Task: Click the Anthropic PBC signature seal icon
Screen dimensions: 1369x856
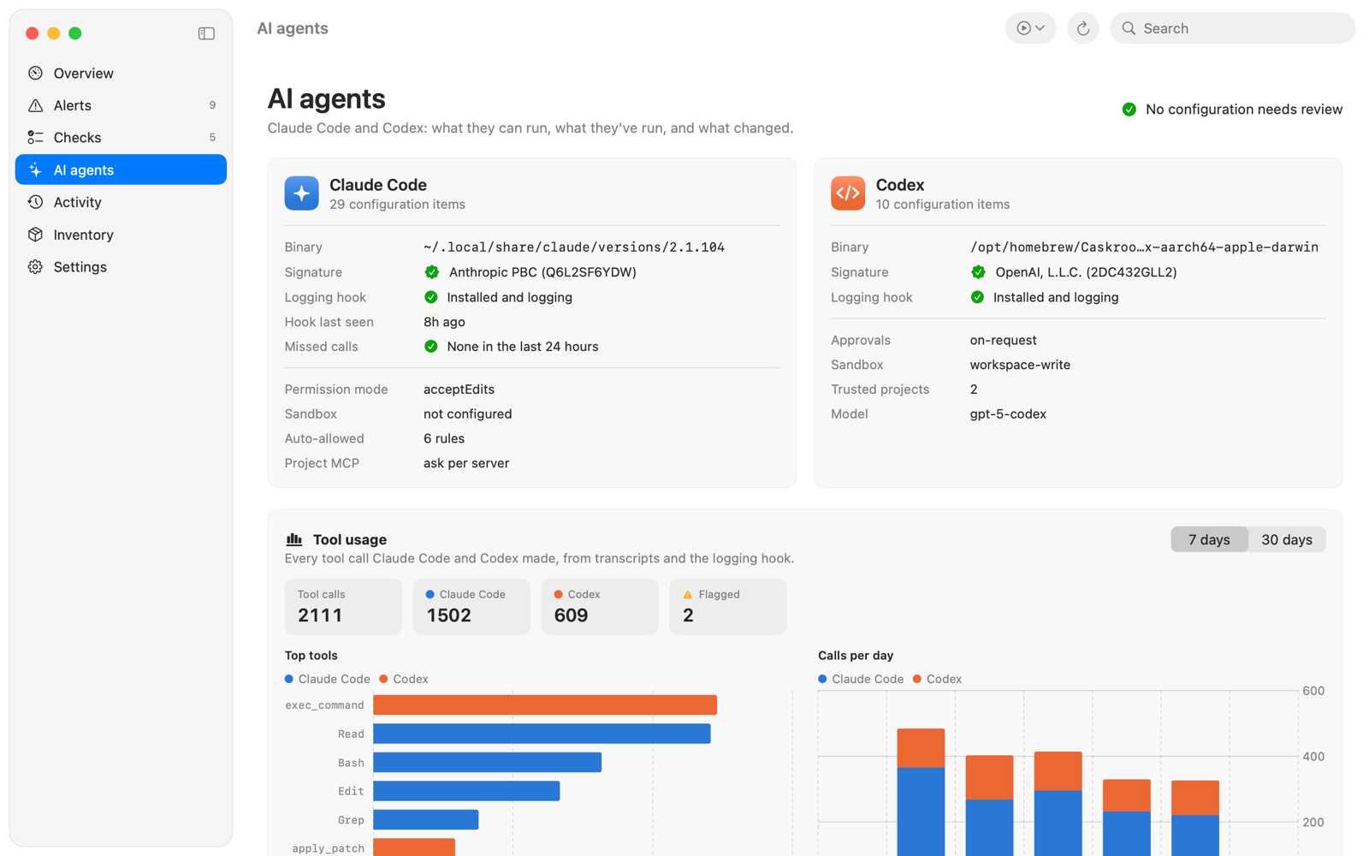Action: 432,272
